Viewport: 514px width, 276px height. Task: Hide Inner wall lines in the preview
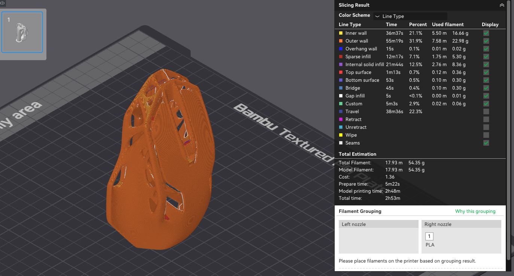pos(486,33)
